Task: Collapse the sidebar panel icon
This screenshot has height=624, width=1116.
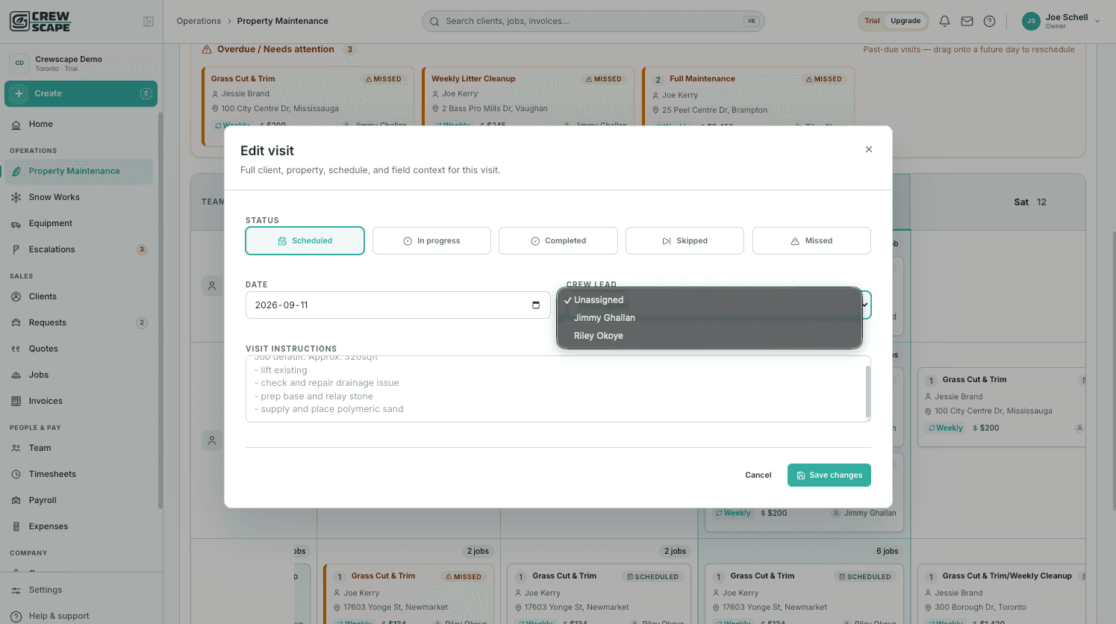Action: click(x=149, y=22)
